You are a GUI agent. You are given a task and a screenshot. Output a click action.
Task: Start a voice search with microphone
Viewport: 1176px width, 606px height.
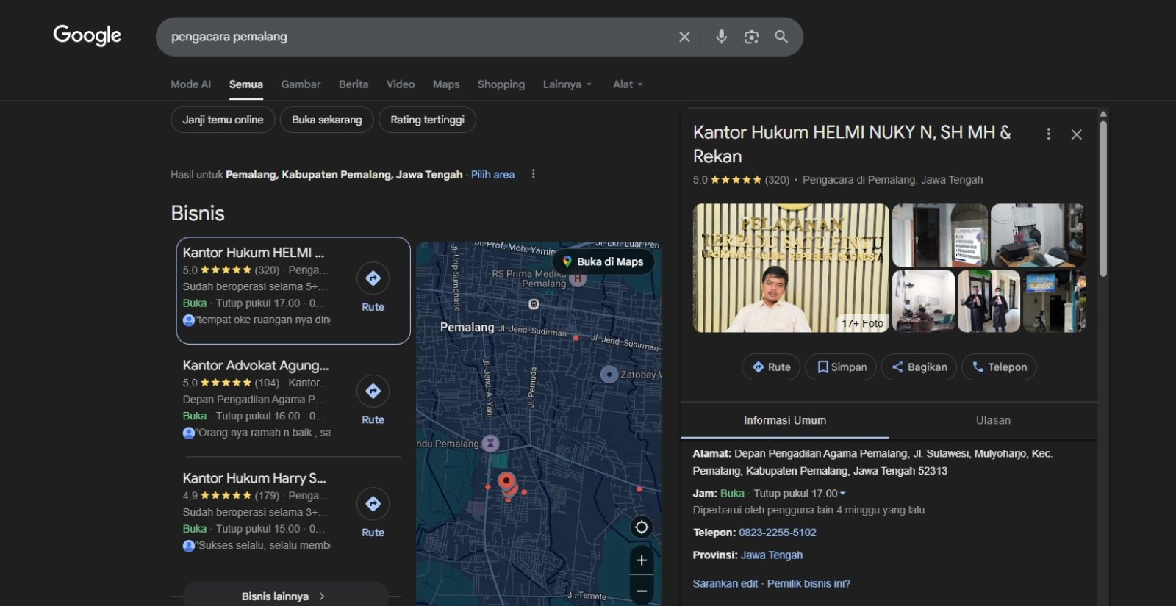pos(721,37)
